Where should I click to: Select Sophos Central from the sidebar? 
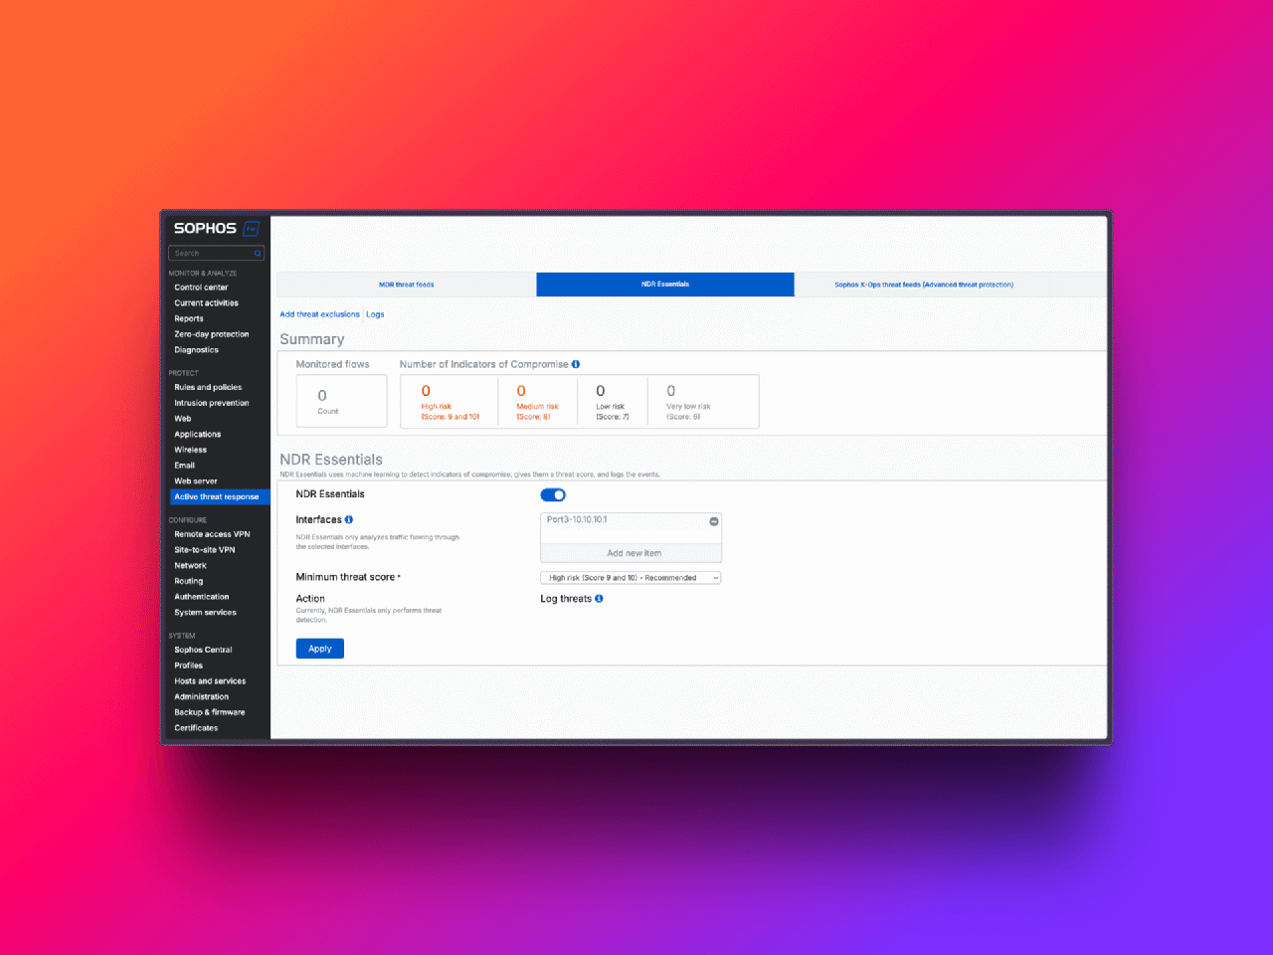pos(203,650)
